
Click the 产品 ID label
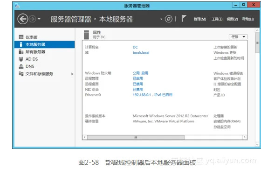click(219, 95)
